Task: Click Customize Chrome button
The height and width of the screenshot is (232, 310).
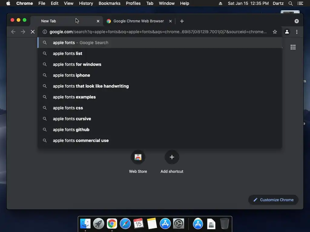Action: (273, 200)
